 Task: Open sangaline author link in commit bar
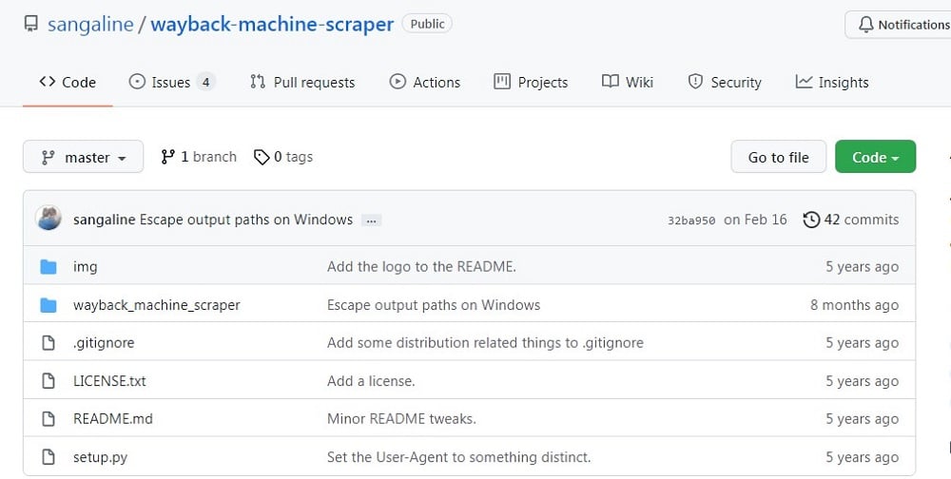tap(104, 220)
